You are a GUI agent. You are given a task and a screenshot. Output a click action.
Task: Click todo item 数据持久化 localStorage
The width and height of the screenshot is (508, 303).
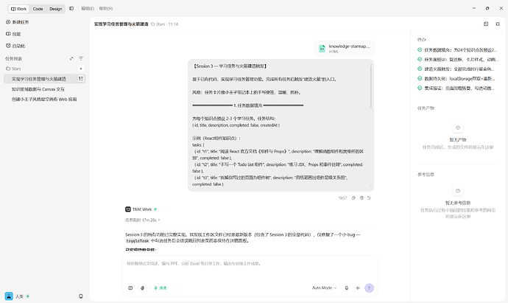point(457,78)
